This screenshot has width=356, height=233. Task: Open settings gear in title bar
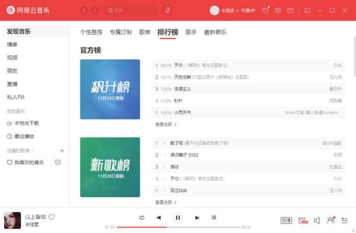coord(278,11)
